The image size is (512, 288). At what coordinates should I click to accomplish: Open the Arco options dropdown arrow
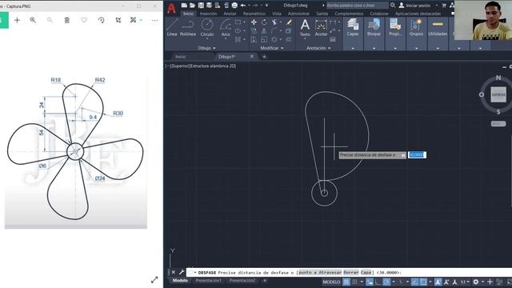click(226, 39)
